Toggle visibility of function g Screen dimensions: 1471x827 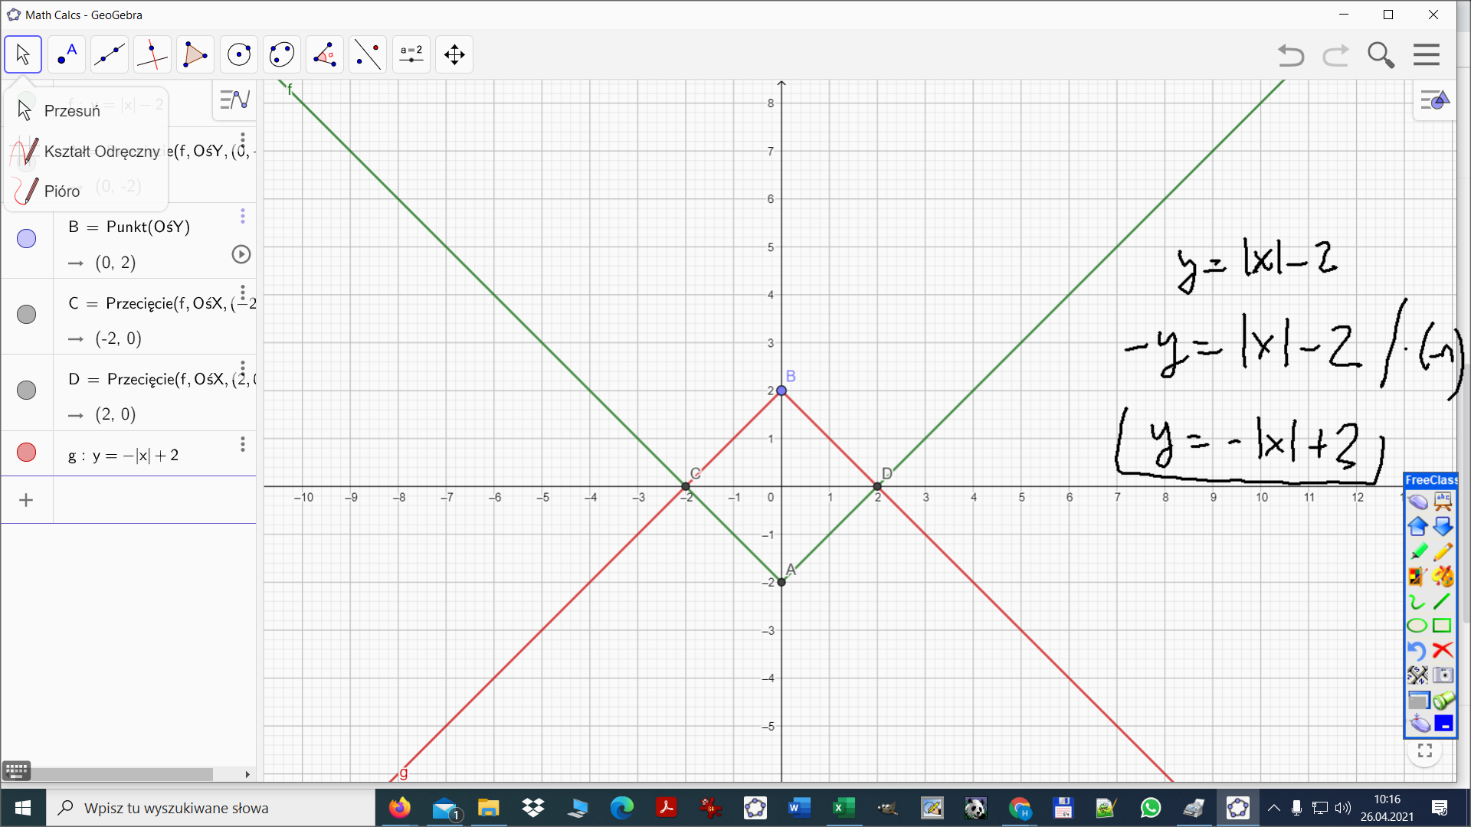[27, 453]
